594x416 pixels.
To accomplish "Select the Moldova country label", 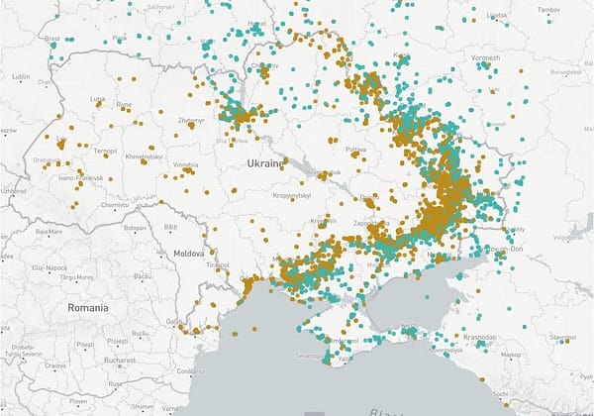I will (188, 254).
